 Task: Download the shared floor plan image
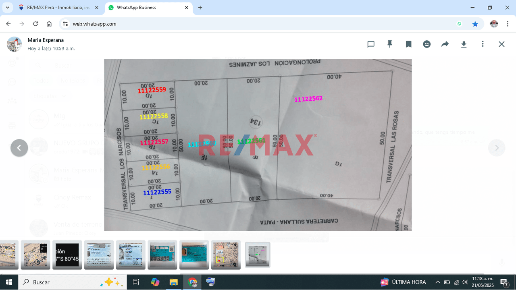464,44
